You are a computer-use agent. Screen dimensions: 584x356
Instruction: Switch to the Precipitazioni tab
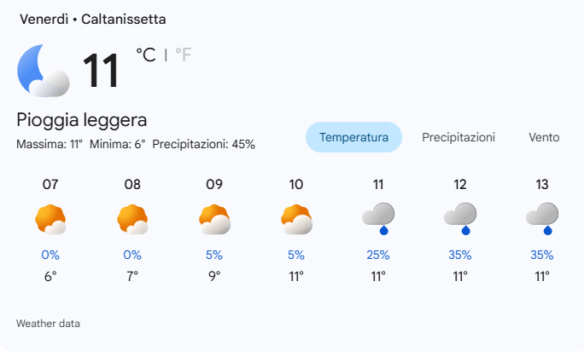[458, 137]
